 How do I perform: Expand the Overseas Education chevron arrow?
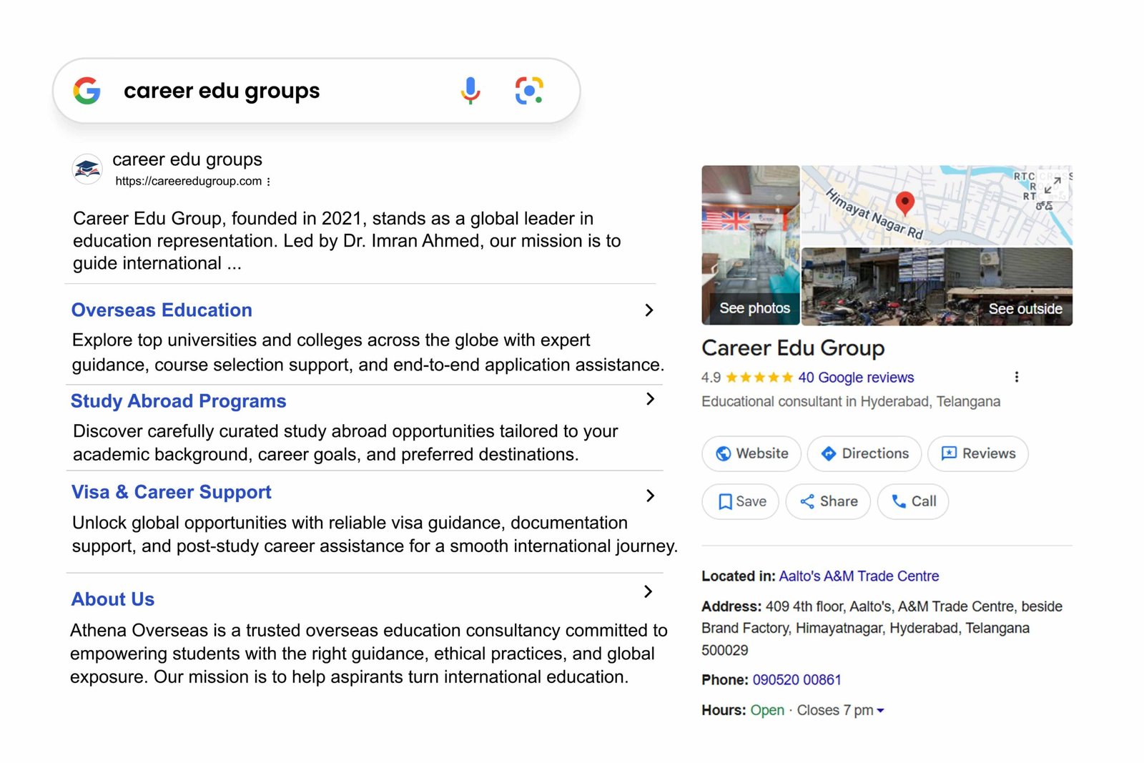649,310
